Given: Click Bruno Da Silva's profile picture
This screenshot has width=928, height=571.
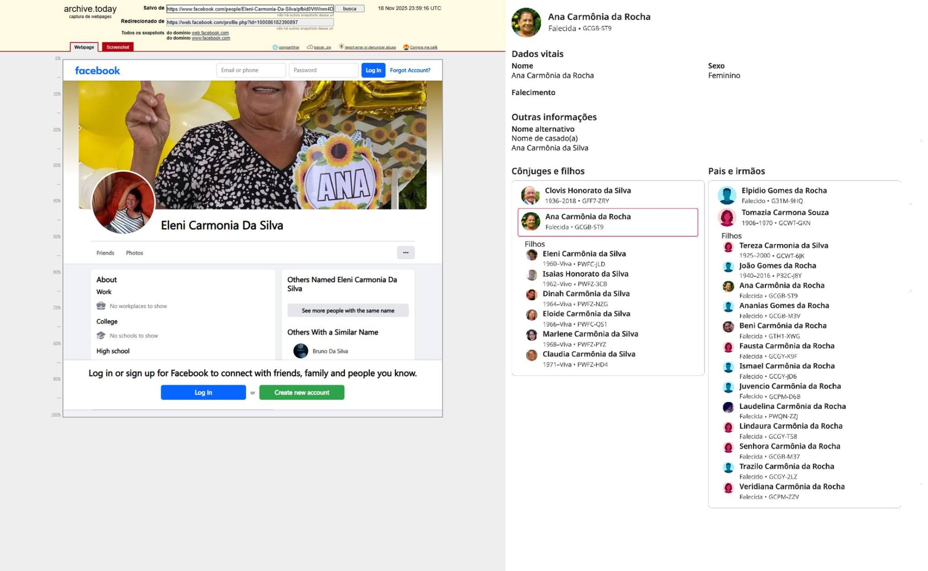Looking at the screenshot, I should [300, 351].
